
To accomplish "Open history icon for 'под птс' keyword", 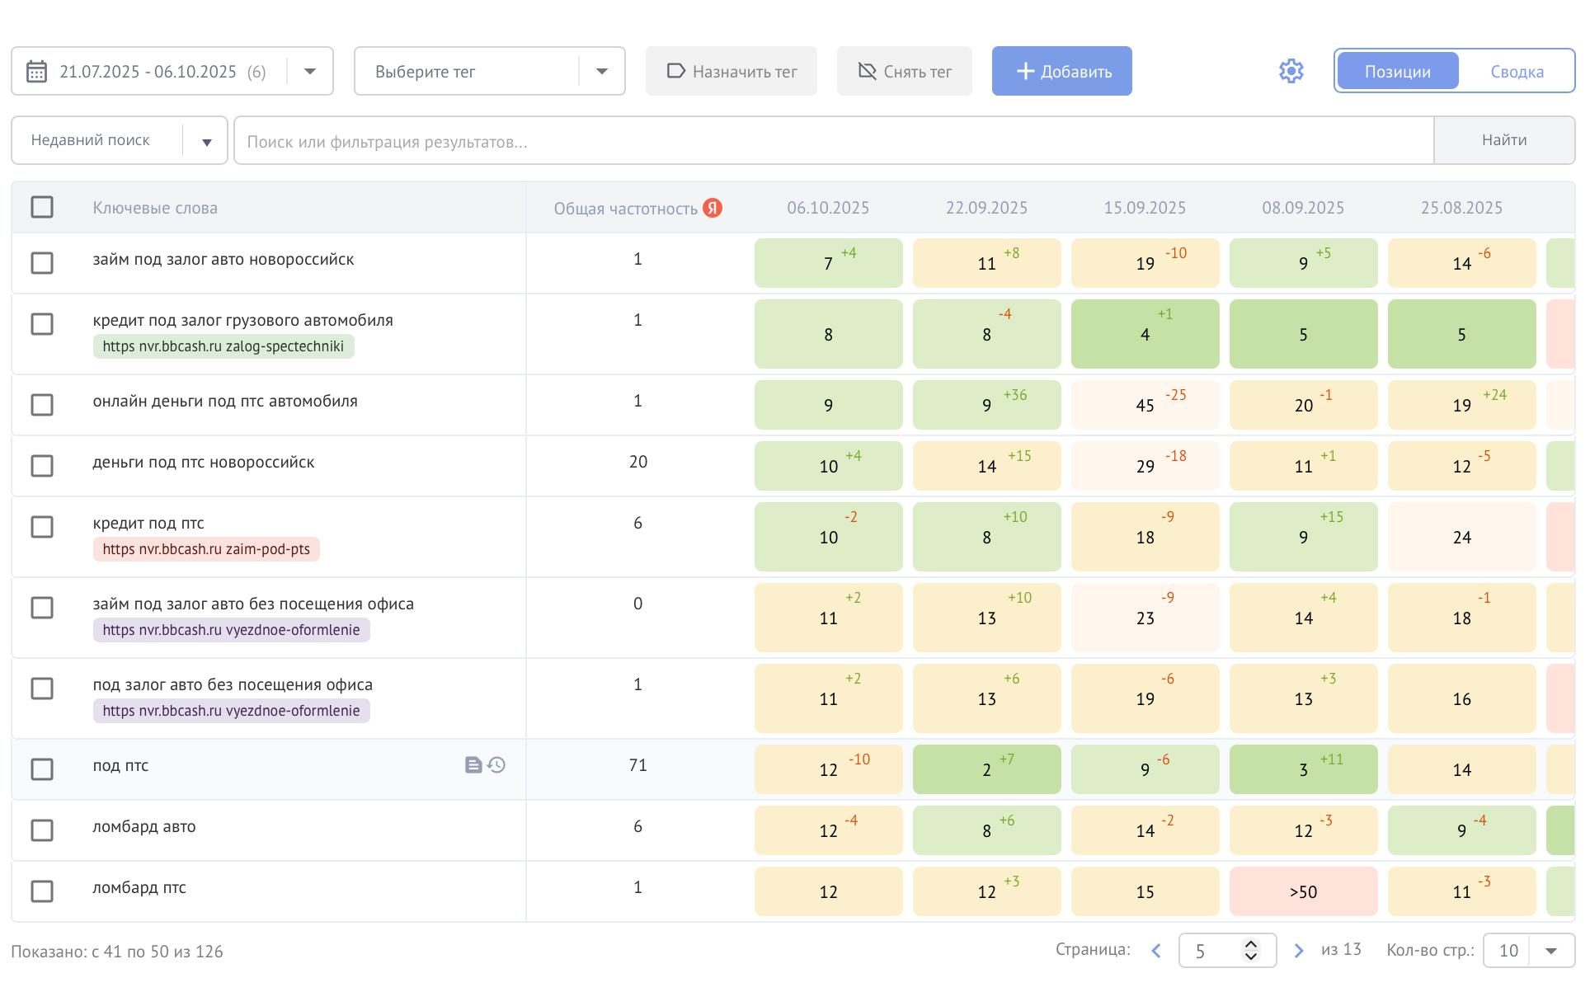I will (x=496, y=765).
